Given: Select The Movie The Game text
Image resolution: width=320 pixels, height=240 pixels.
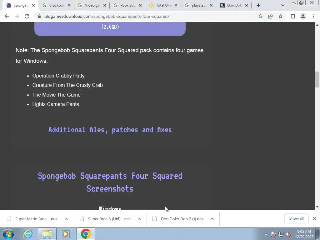Looking at the screenshot, I should click(x=56, y=95).
